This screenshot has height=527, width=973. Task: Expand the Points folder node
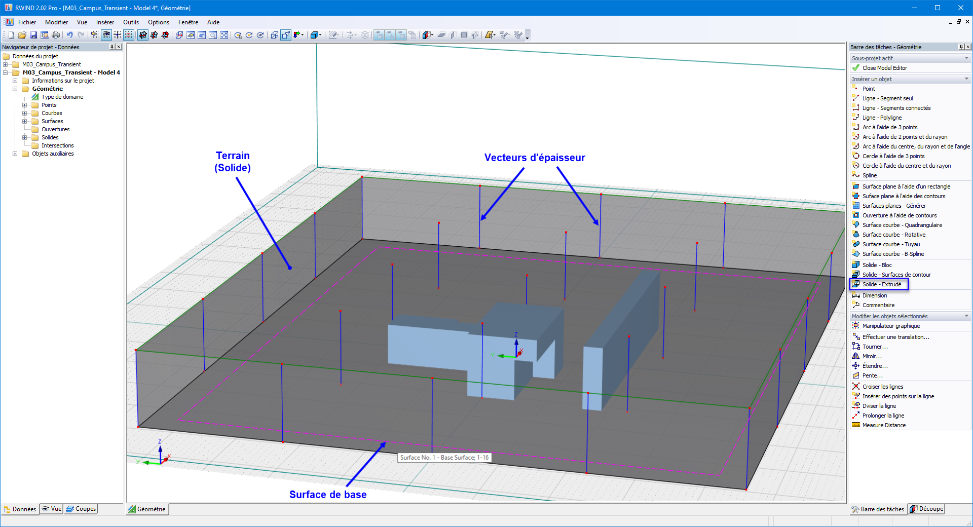pos(25,105)
